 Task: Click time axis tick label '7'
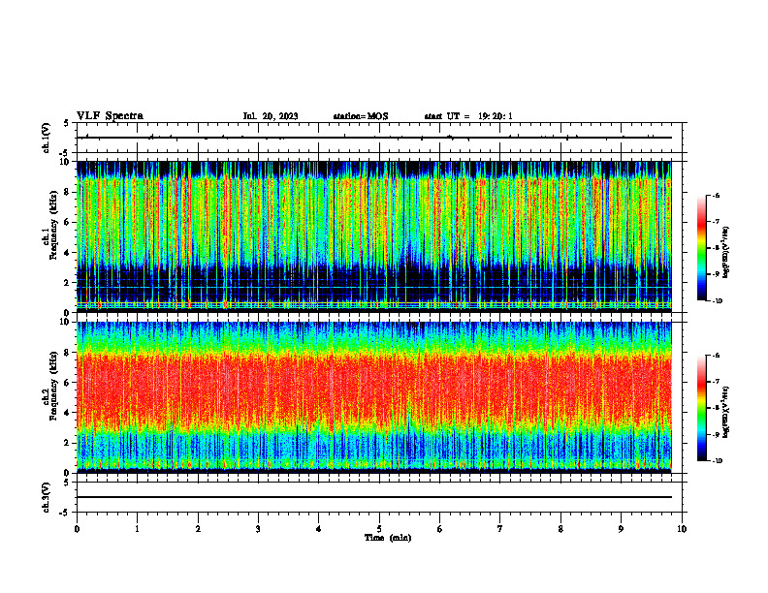pyautogui.click(x=500, y=529)
